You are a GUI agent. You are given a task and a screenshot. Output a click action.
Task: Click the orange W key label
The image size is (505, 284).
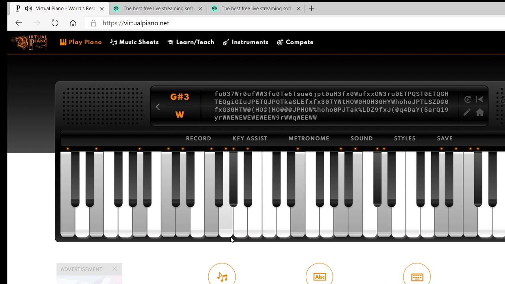click(180, 115)
